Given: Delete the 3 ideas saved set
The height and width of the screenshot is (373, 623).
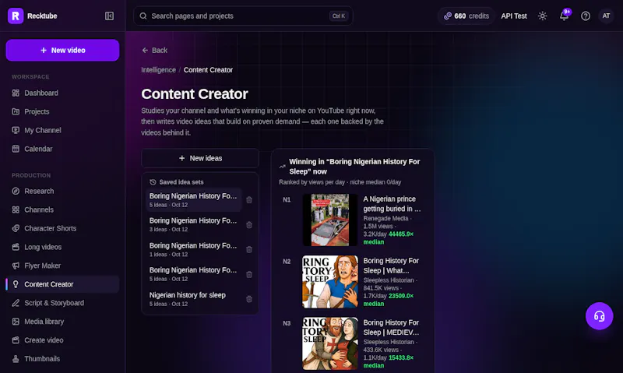Looking at the screenshot, I should click(x=249, y=225).
